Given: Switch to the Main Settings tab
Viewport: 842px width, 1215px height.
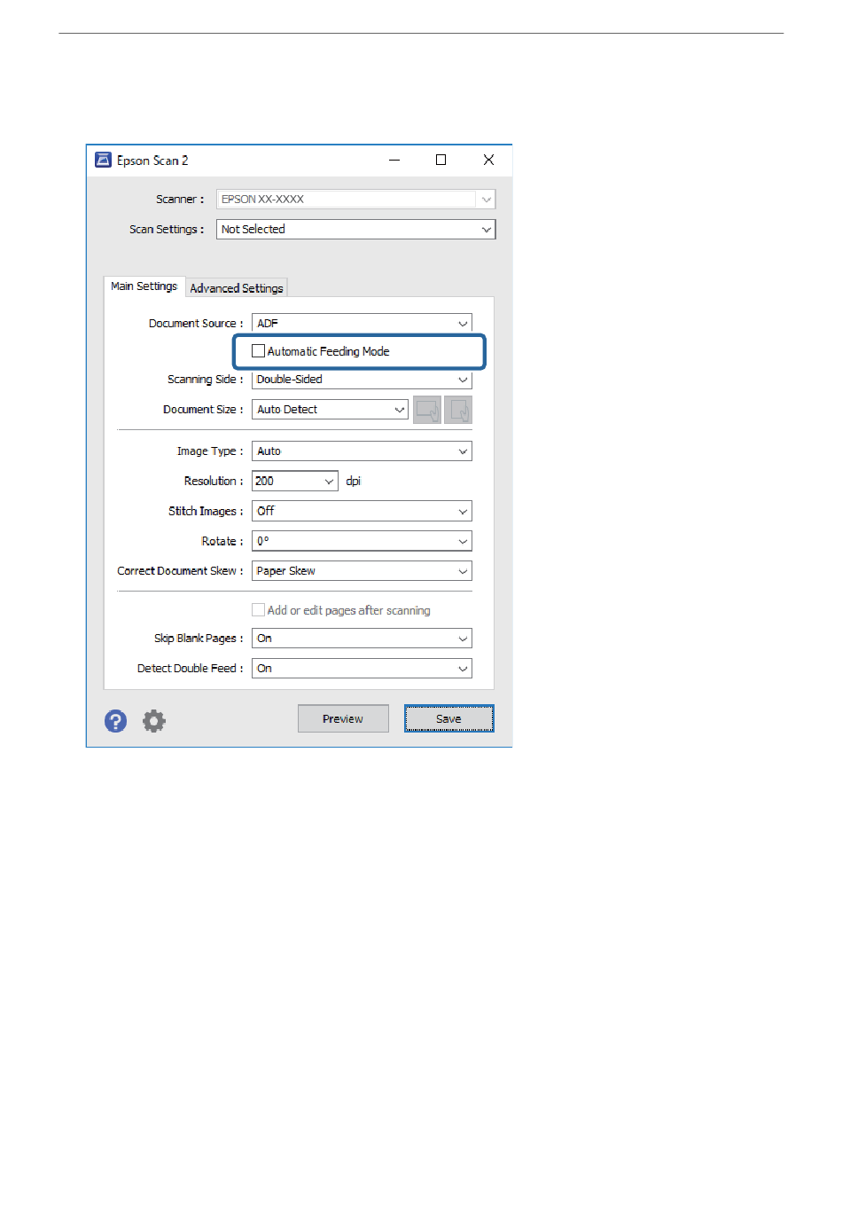Looking at the screenshot, I should pyautogui.click(x=144, y=286).
